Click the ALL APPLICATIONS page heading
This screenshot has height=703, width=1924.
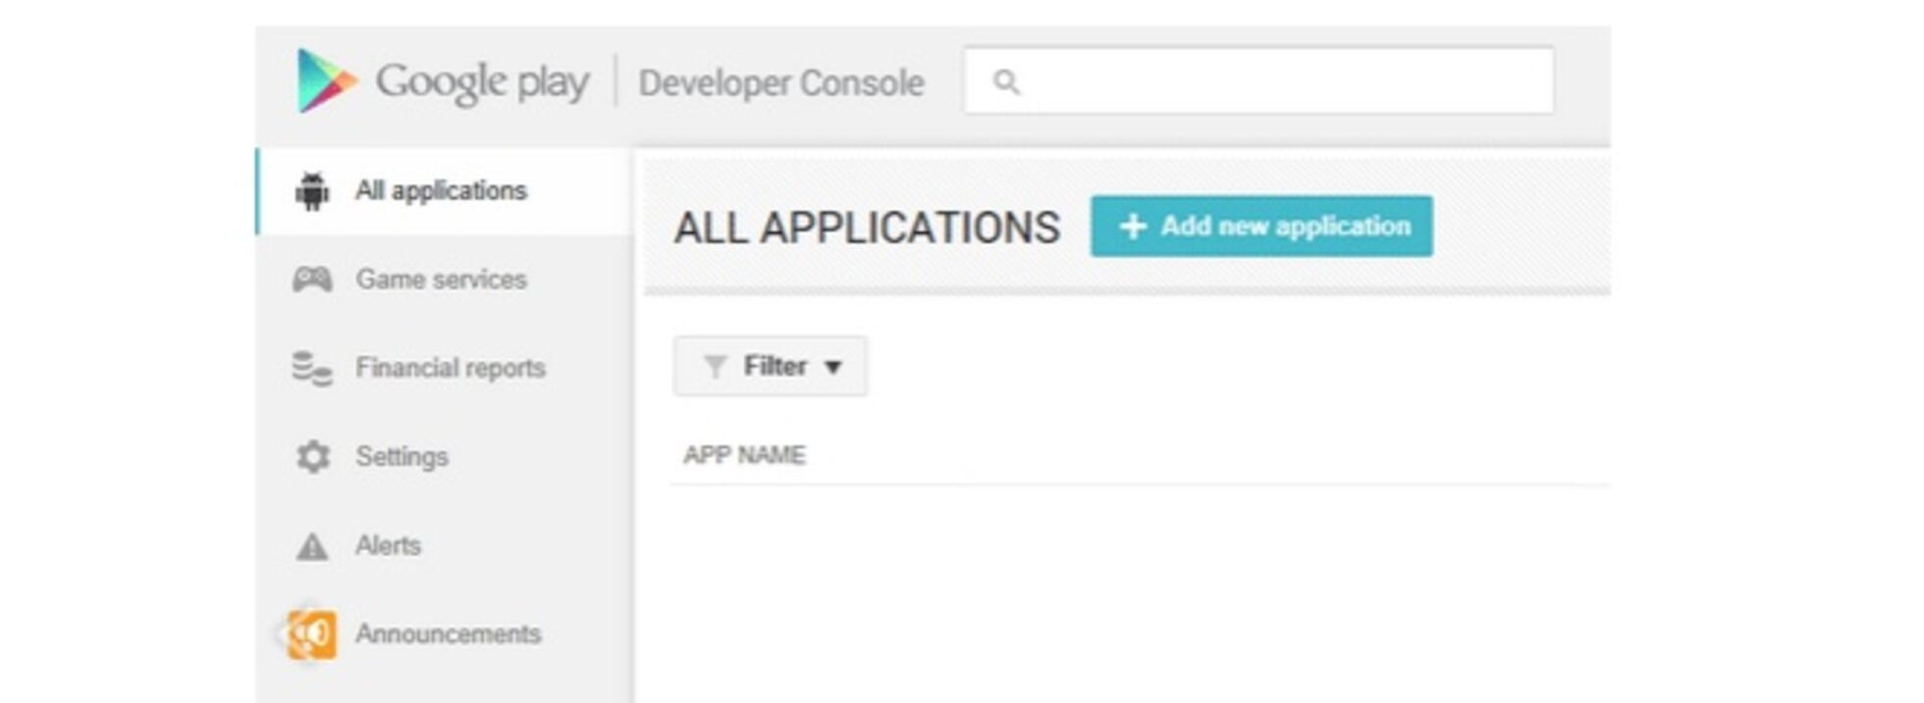tap(867, 227)
